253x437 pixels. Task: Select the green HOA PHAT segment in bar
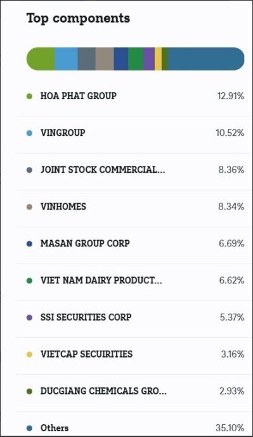tap(41, 59)
